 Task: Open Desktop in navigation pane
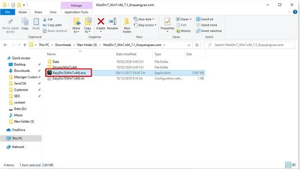(20, 64)
